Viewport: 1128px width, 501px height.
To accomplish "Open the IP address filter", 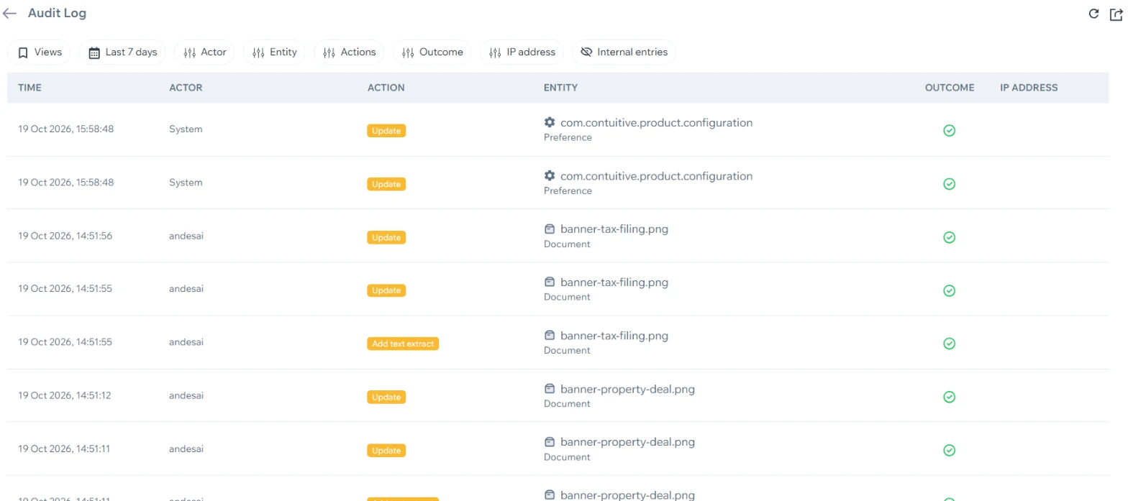I will 522,52.
